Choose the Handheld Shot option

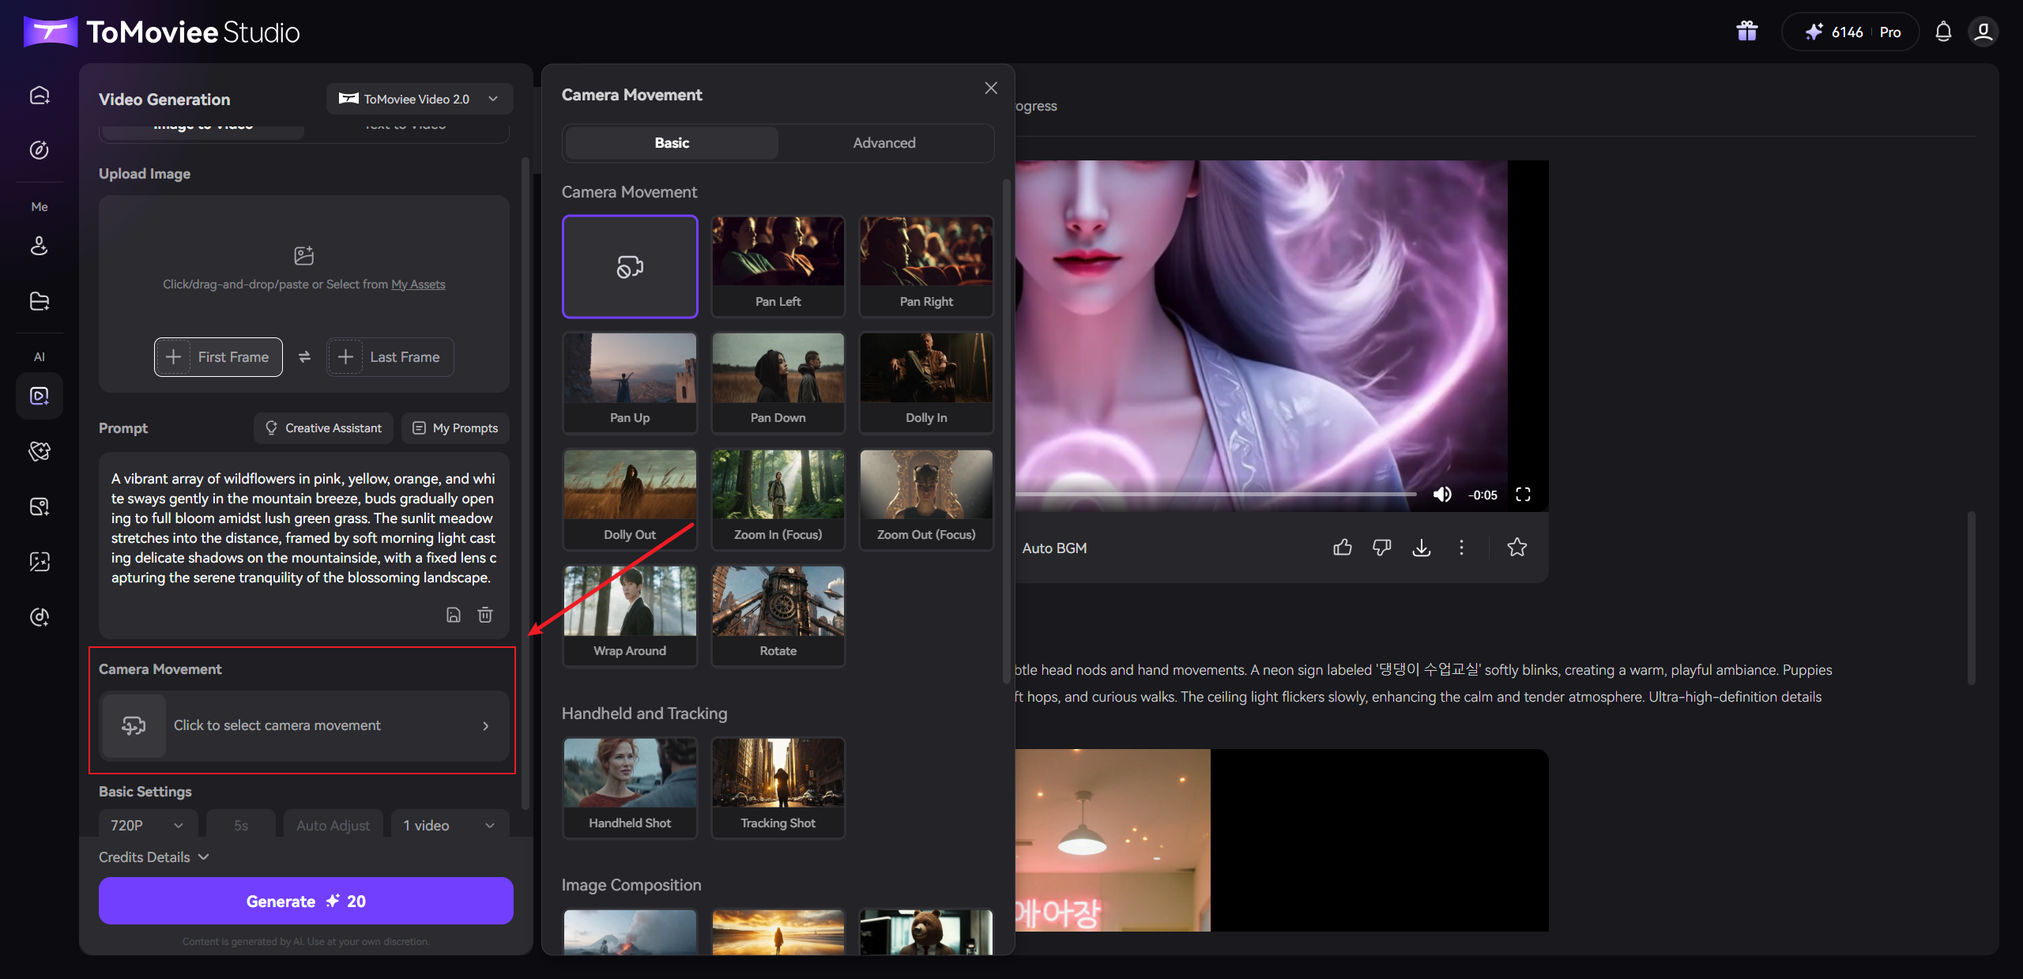(630, 788)
